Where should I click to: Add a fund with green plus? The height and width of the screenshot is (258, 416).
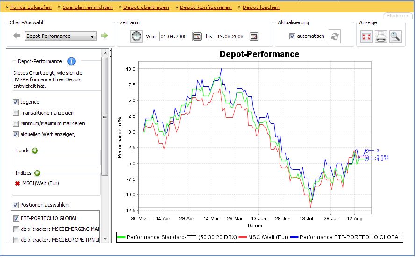click(x=35, y=150)
